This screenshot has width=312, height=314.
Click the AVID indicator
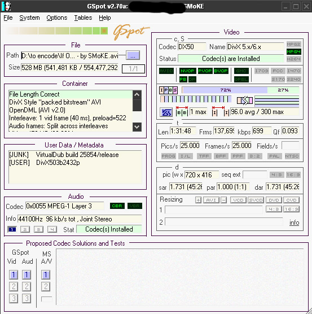click(x=166, y=71)
